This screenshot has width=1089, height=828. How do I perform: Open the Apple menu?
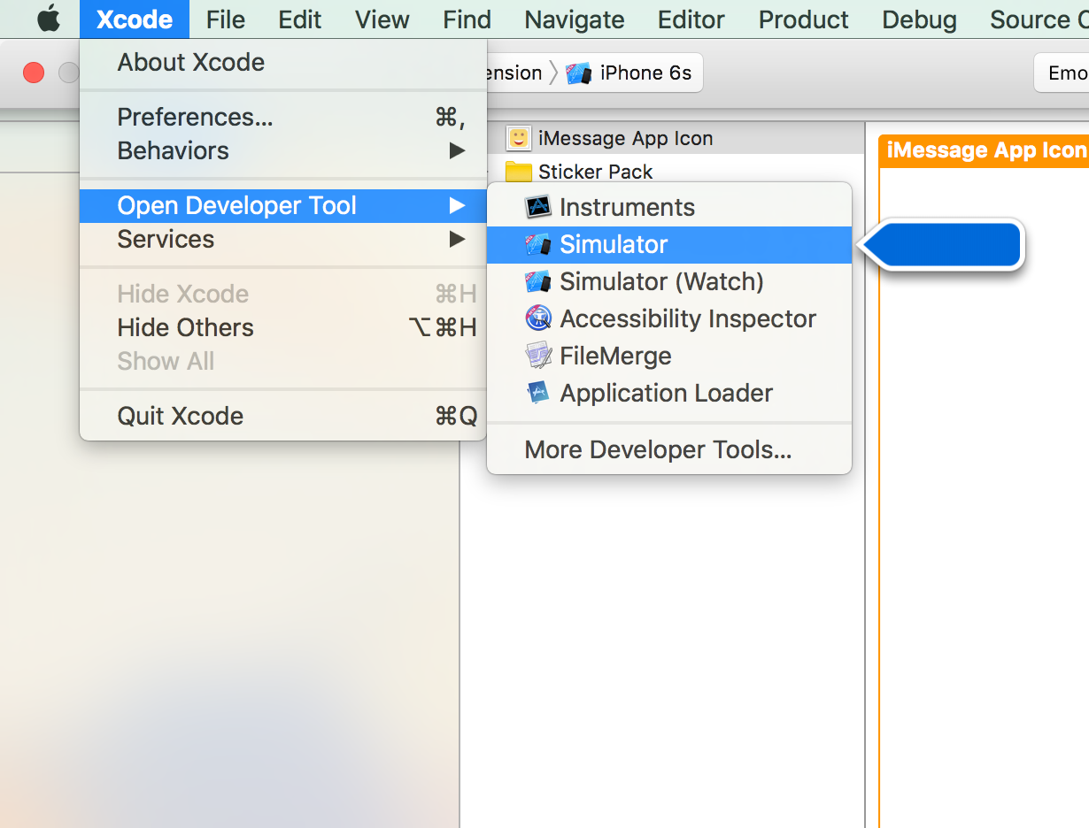pyautogui.click(x=48, y=19)
